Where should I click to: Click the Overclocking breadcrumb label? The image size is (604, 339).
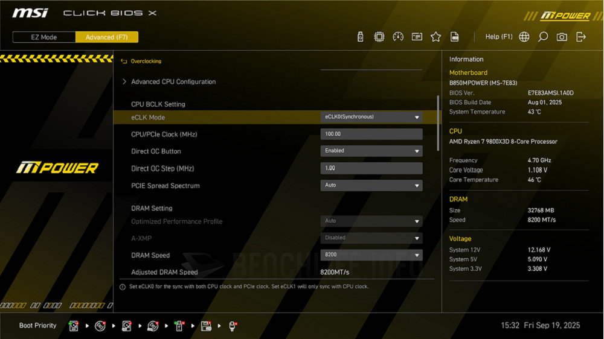[146, 61]
